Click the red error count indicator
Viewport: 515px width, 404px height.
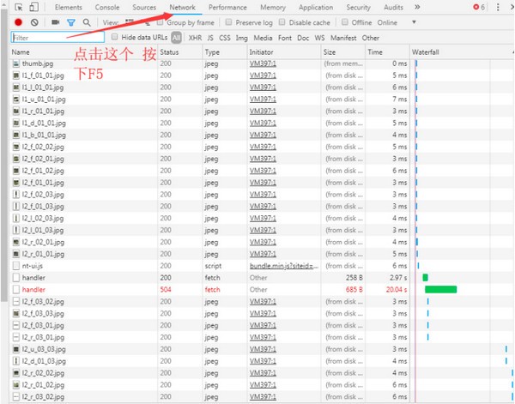[478, 8]
